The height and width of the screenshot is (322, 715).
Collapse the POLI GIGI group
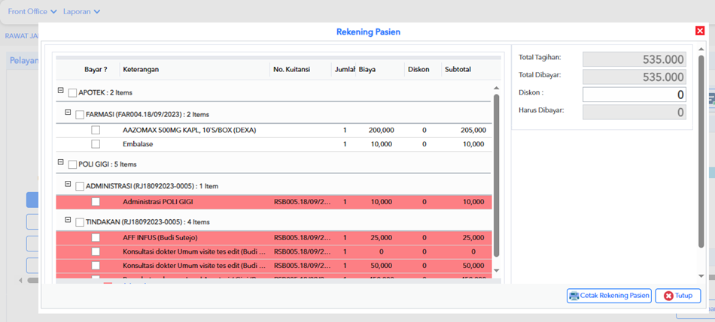coord(60,161)
